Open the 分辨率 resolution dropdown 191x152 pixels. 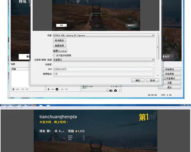[104, 65]
